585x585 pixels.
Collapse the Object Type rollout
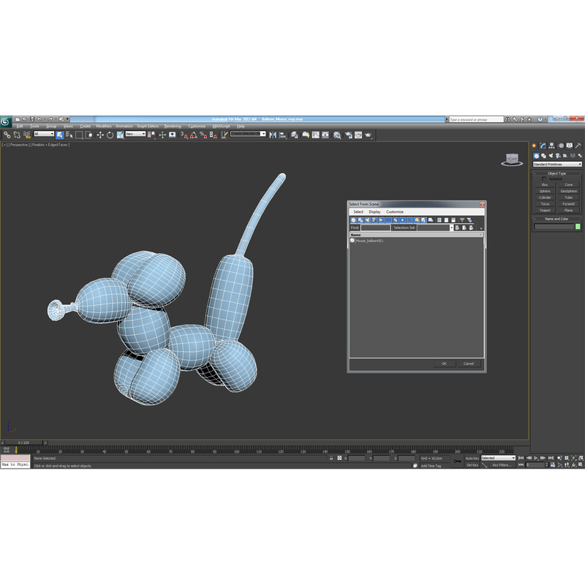tap(534, 173)
